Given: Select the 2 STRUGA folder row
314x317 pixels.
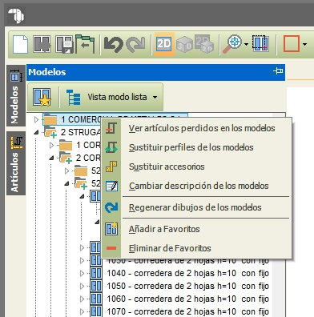Looking at the screenshot, I should 72,132.
